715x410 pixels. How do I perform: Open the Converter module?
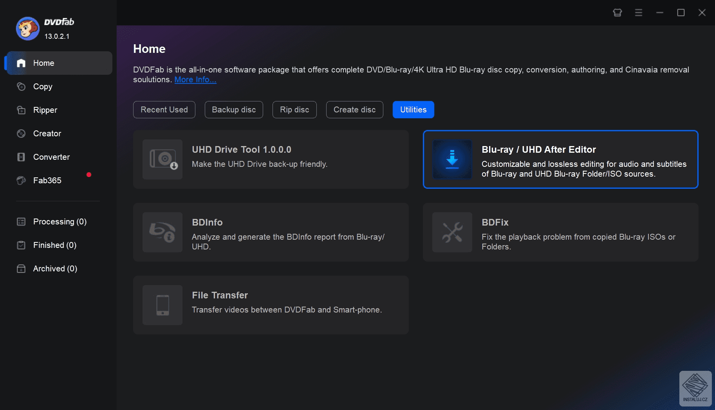[x=51, y=157]
